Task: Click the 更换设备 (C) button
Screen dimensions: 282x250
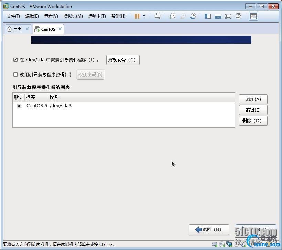Action: (x=123, y=60)
